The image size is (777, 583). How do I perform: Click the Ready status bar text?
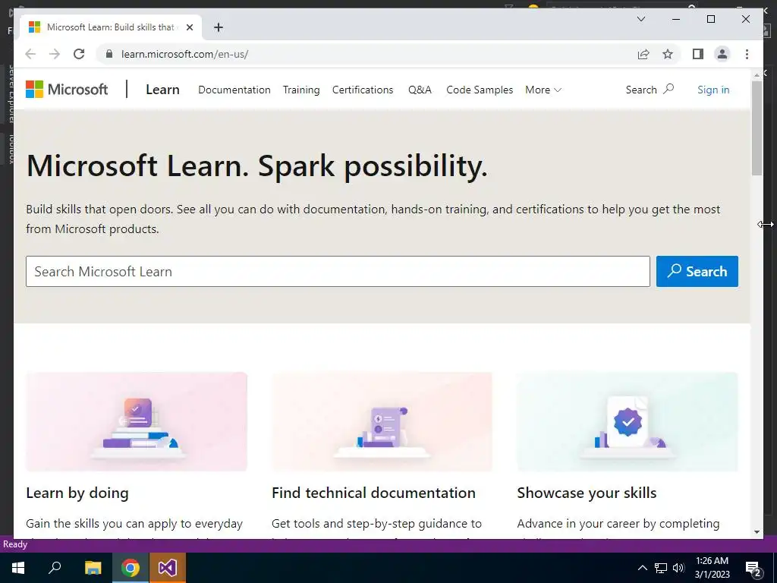tap(15, 544)
